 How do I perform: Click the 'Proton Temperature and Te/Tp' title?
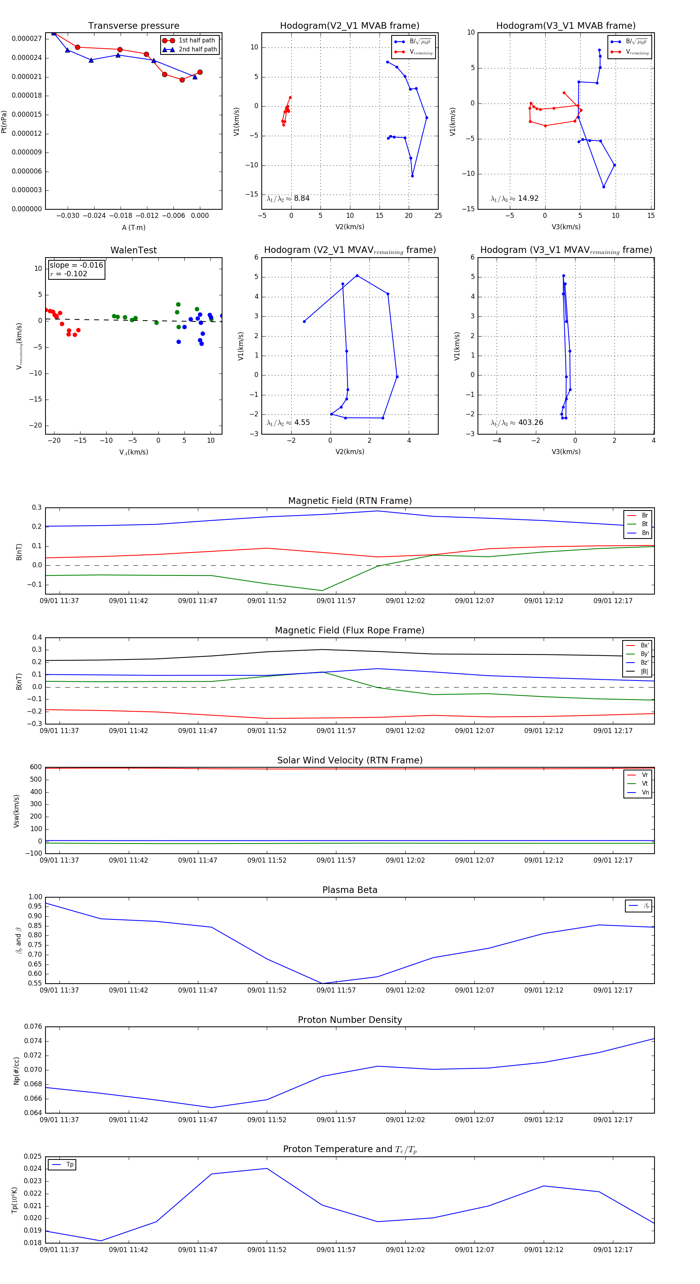click(x=350, y=1149)
